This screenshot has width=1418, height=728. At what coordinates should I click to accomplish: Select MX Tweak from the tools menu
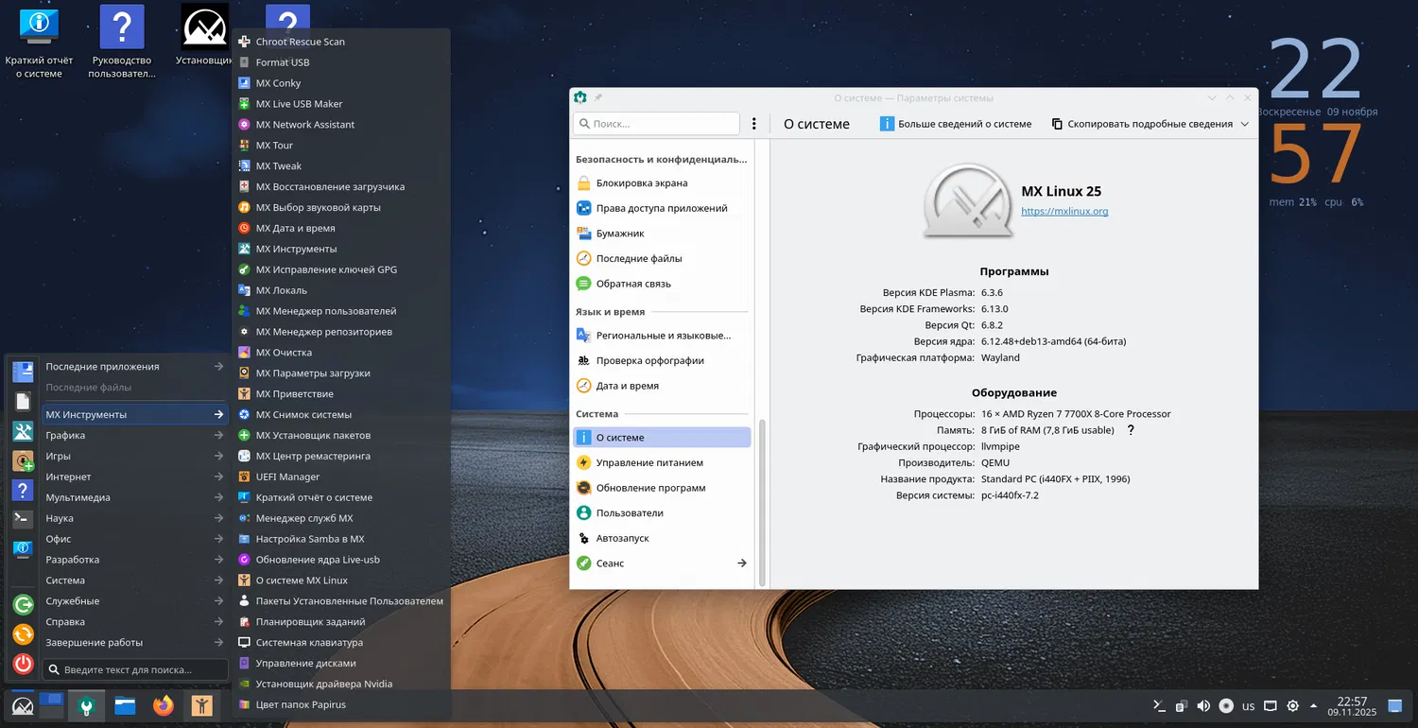pos(278,166)
